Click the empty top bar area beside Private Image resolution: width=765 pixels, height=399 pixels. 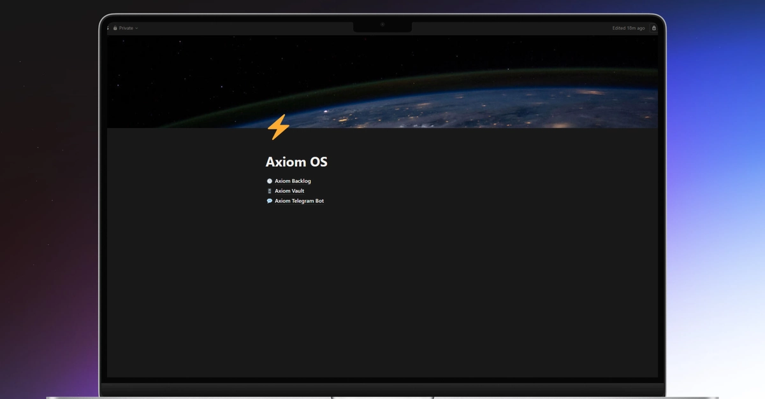pyautogui.click(x=242, y=28)
